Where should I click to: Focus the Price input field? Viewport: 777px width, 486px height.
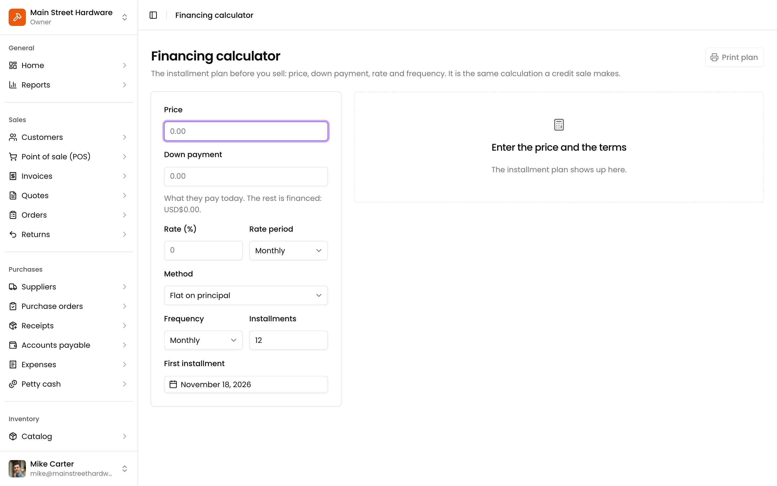(x=246, y=131)
